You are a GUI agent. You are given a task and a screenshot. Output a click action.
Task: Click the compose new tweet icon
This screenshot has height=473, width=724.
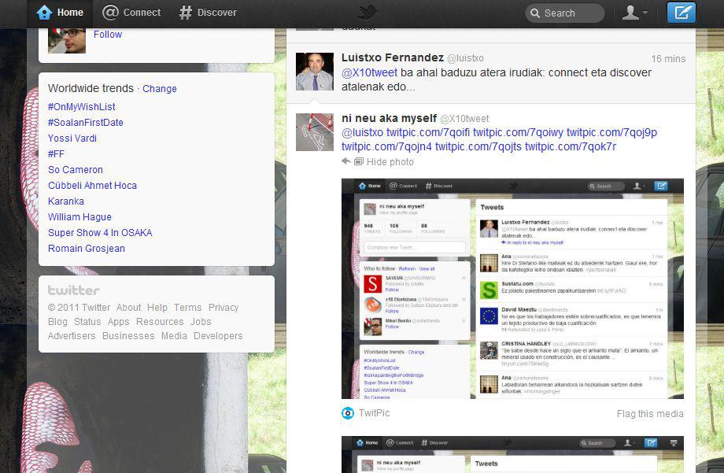click(681, 13)
